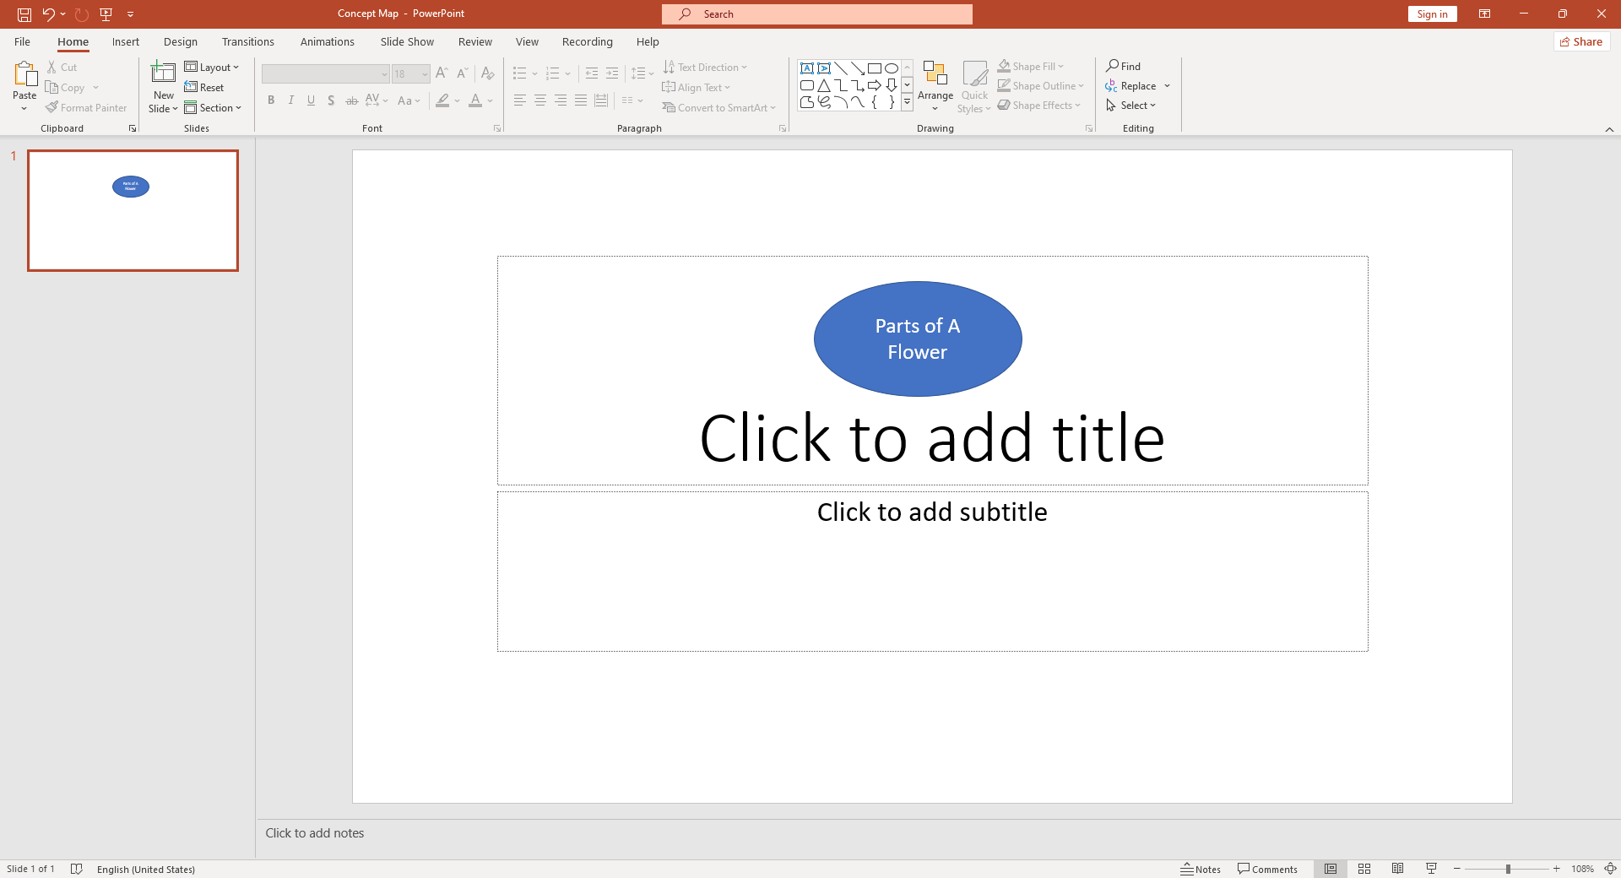Switch to Slide Sorter view
The height and width of the screenshot is (878, 1621).
1364,869
